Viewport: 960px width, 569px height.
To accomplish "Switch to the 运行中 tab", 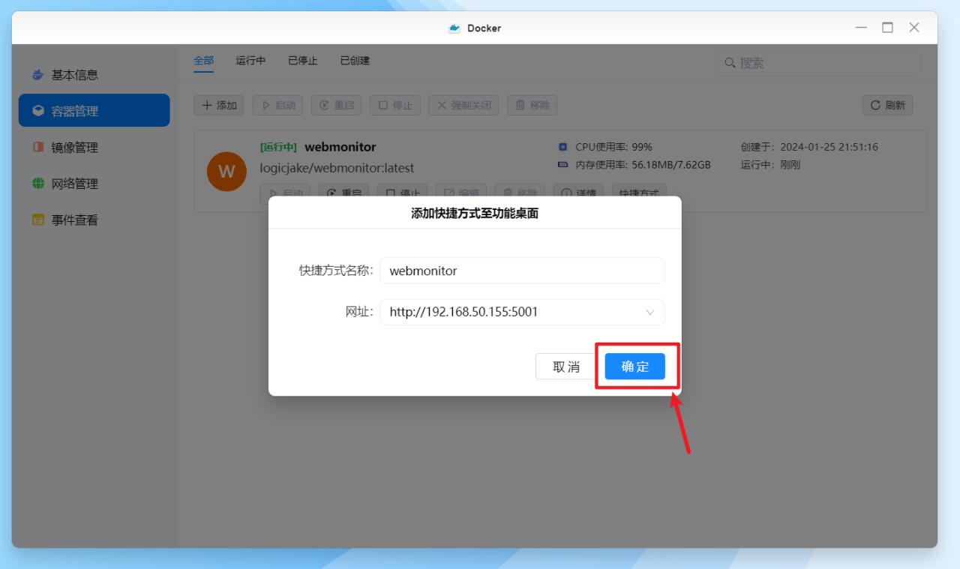I will [x=250, y=61].
